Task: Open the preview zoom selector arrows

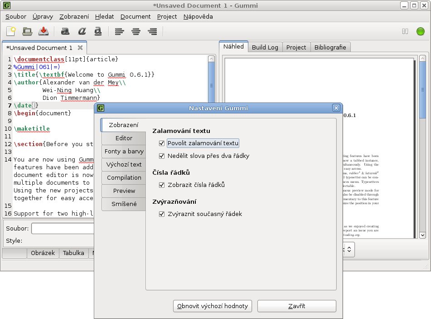Action: (349, 250)
